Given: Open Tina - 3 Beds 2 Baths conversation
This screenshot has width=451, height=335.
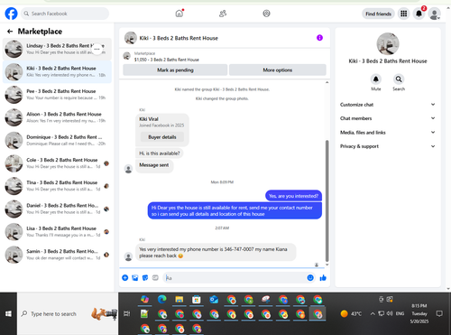Looking at the screenshot, I should tap(57, 186).
